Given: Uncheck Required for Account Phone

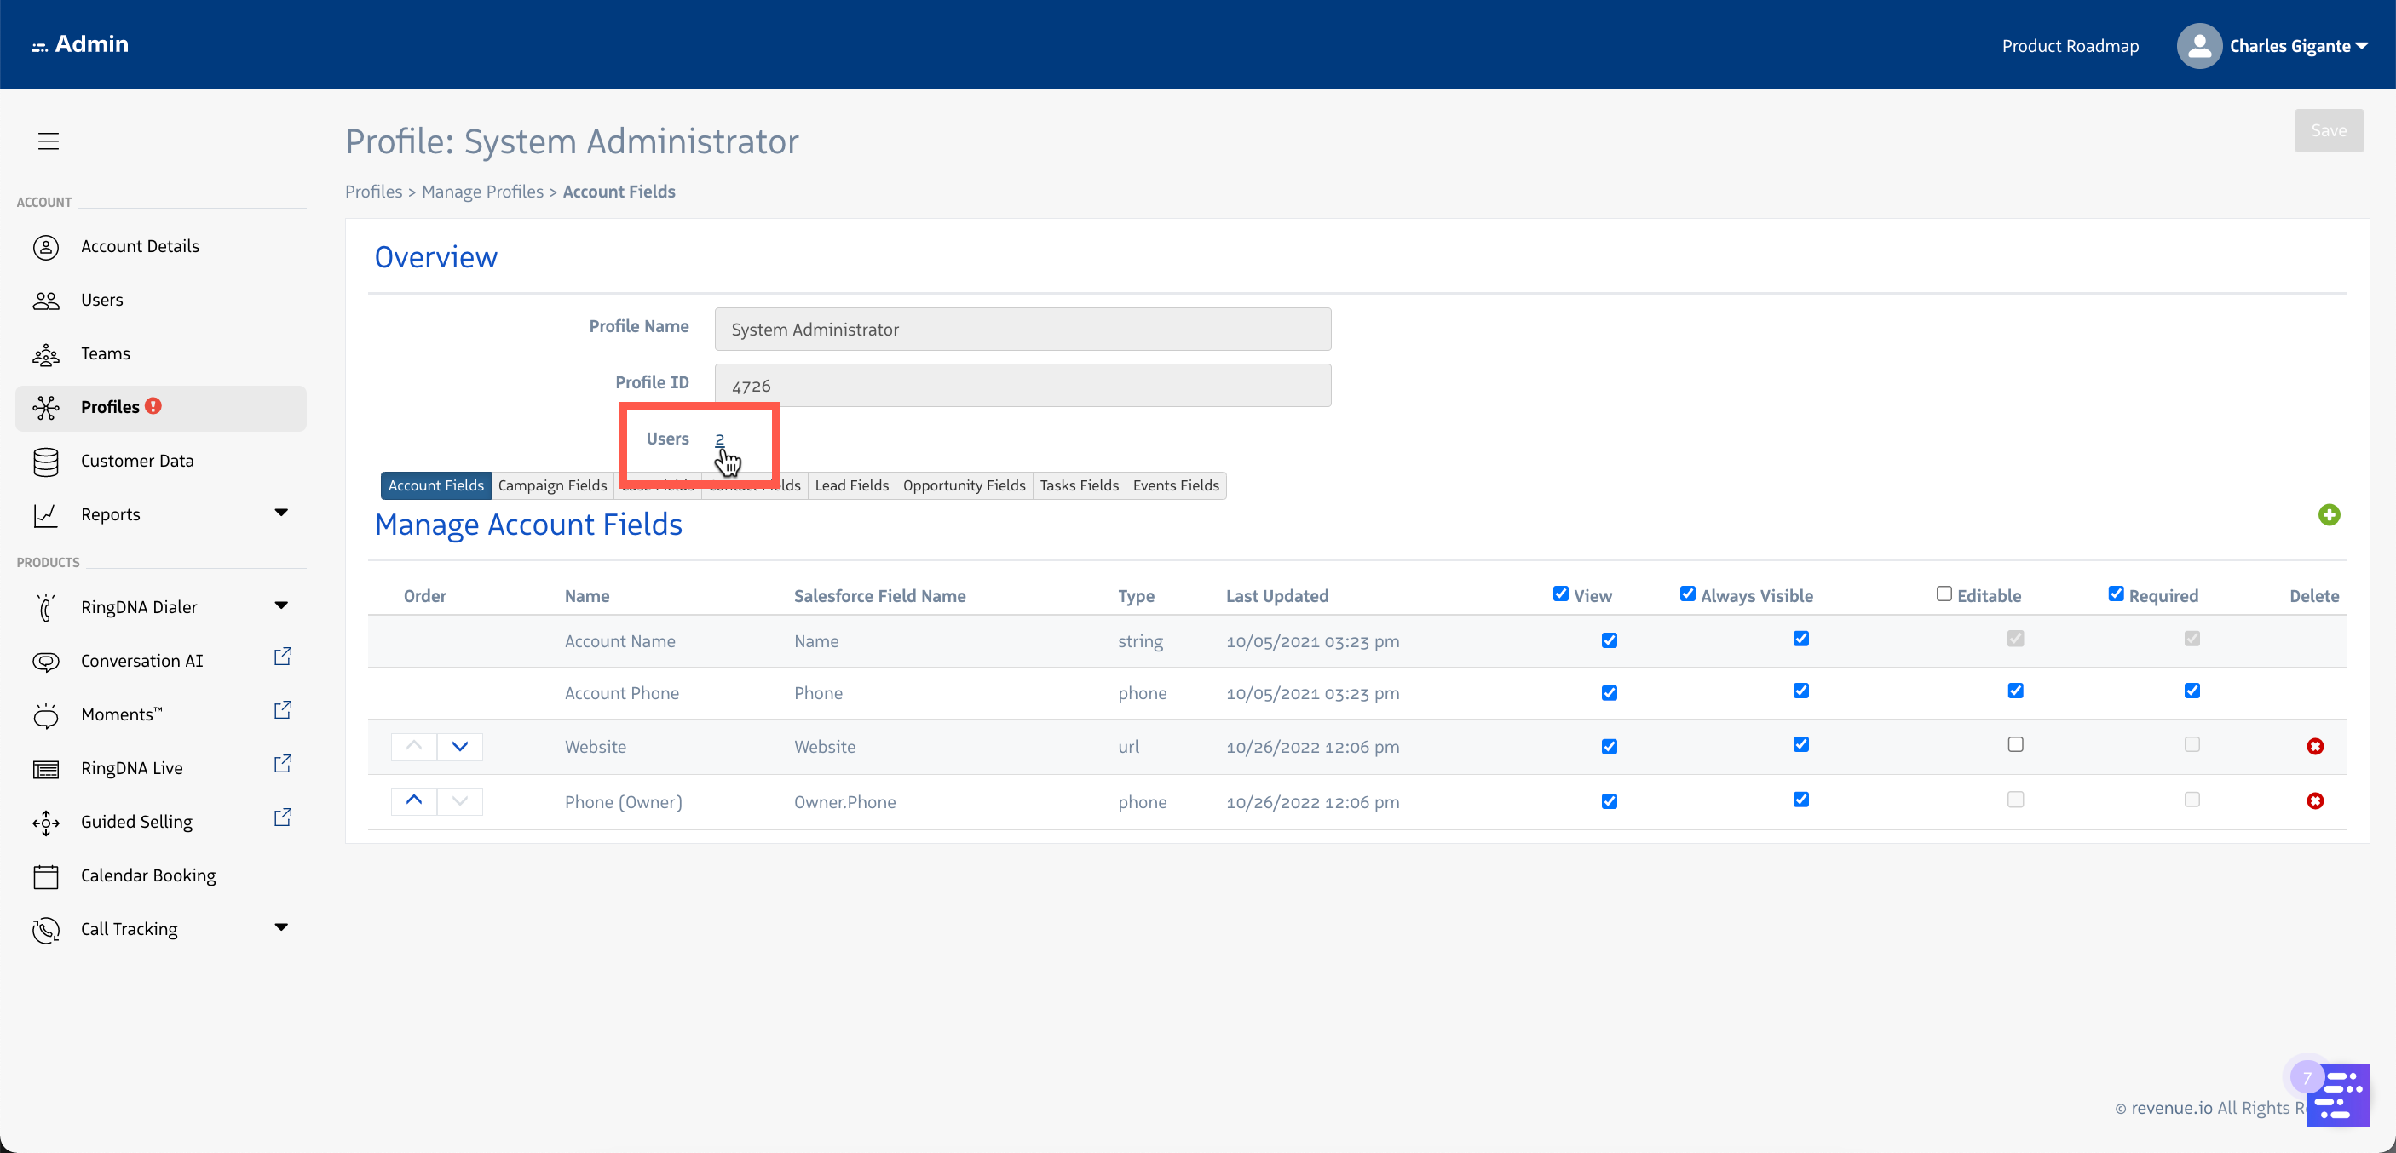Looking at the screenshot, I should [2192, 691].
